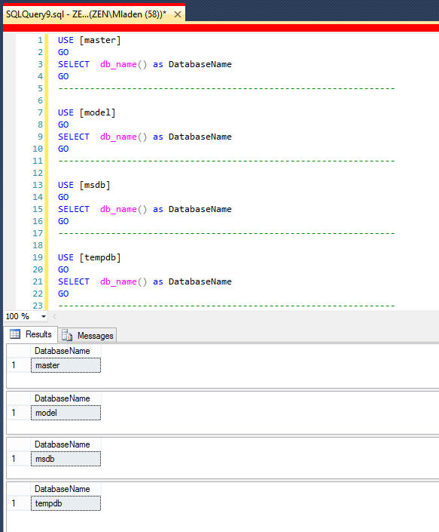The height and width of the screenshot is (532, 439).
Task: Select the msdb result cell
Action: (66, 459)
